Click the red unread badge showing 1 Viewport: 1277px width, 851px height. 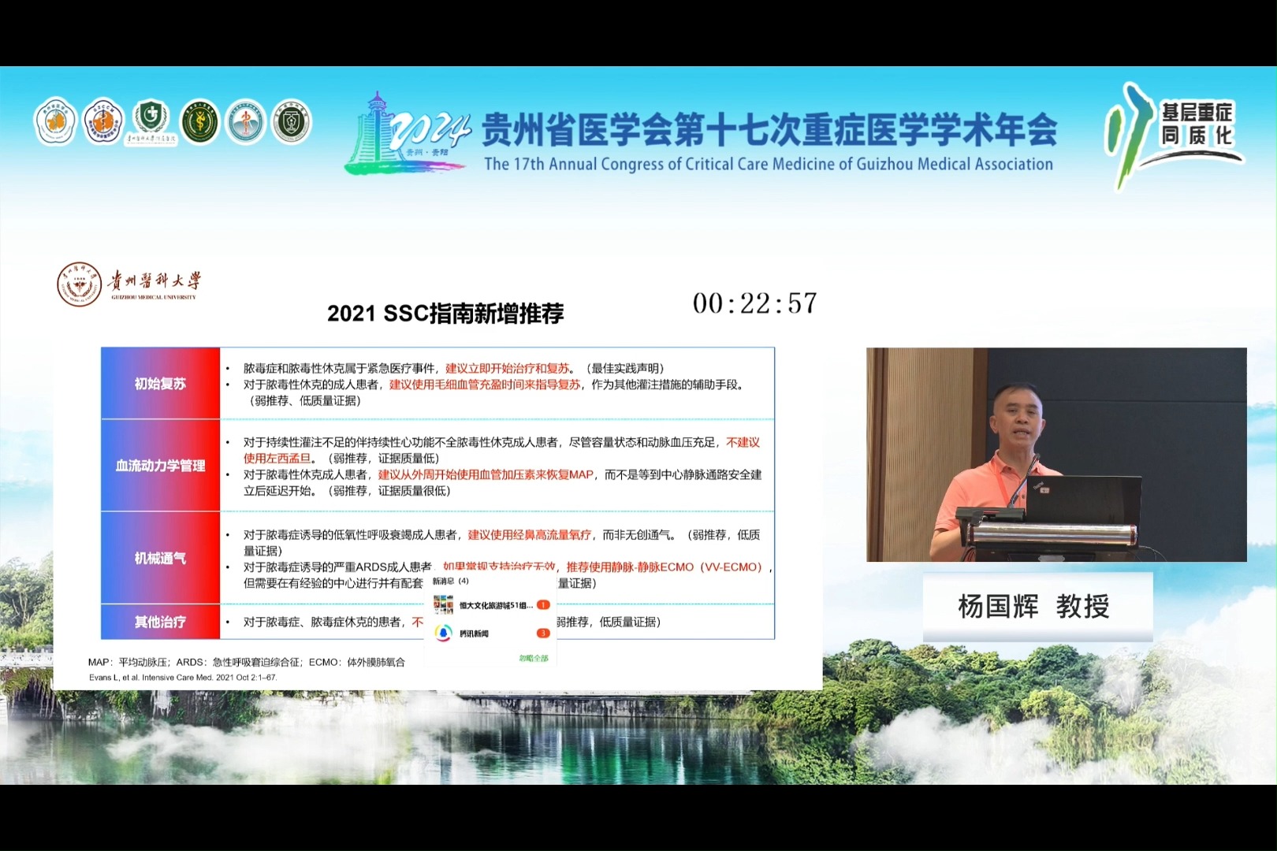point(543,605)
